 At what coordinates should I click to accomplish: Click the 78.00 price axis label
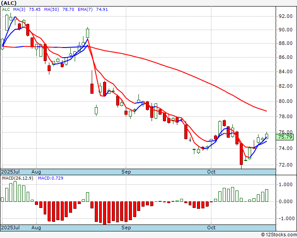pos(286,116)
